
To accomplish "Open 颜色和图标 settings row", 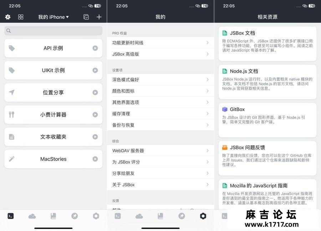I will (160, 91).
